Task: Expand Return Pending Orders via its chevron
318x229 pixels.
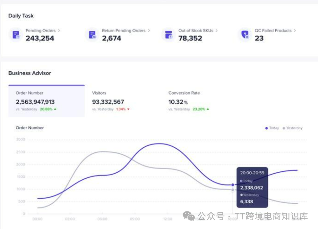Action: tap(149, 30)
